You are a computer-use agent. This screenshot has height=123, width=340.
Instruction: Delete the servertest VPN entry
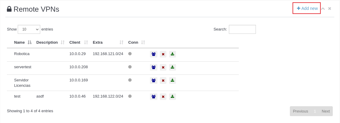tap(163, 67)
